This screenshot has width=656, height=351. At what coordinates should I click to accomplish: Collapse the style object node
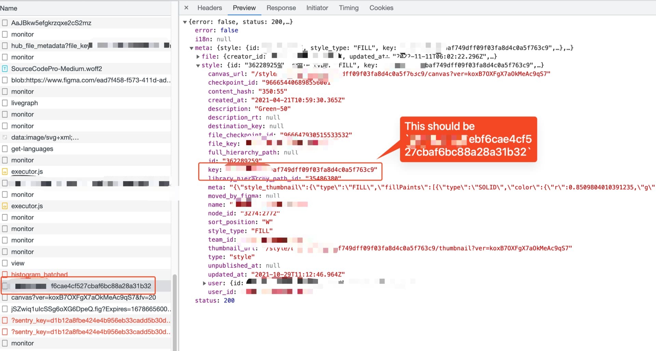tap(198, 66)
